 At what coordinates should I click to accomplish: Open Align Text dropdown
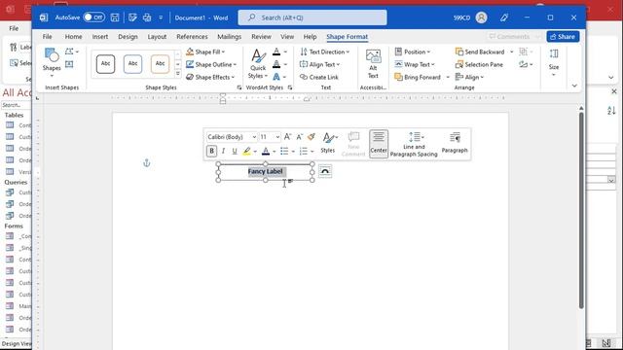(320, 64)
